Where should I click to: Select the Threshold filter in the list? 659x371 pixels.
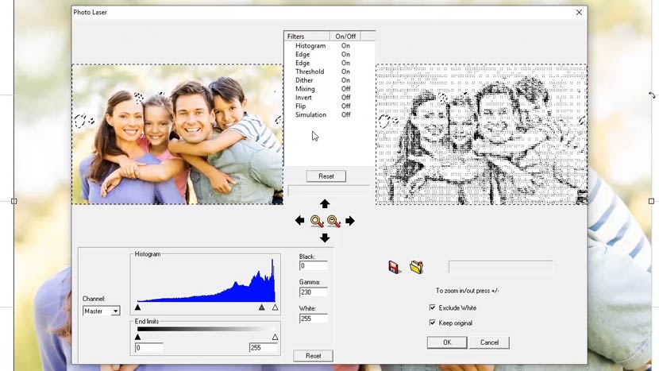coord(310,71)
